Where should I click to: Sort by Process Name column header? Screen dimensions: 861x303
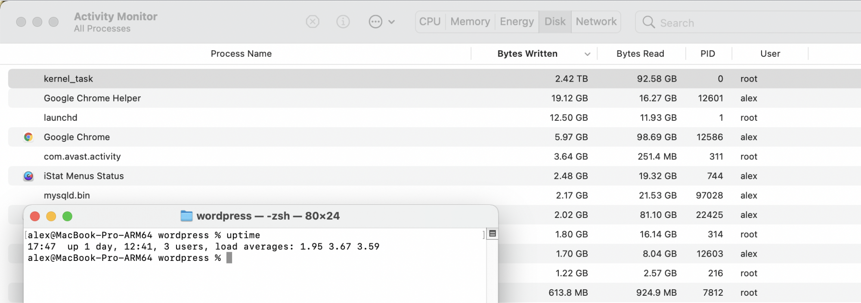tap(241, 54)
